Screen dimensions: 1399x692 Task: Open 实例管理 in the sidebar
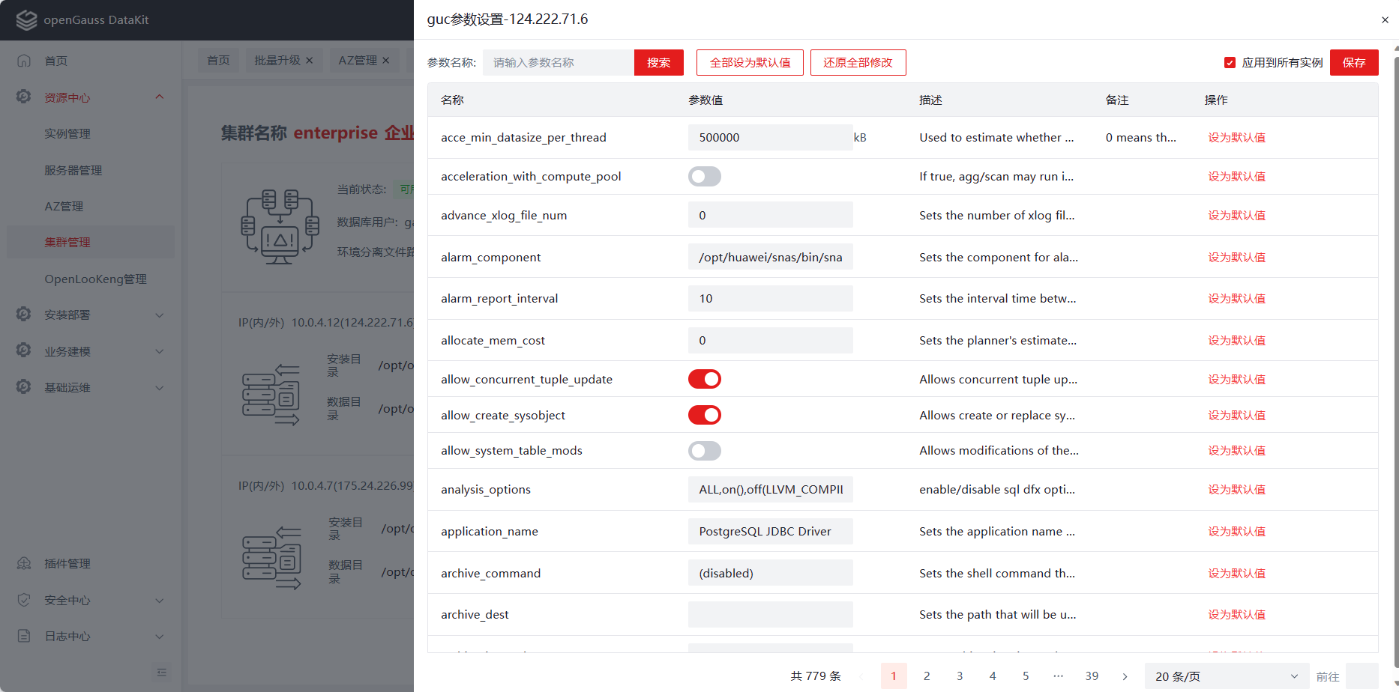[x=67, y=133]
